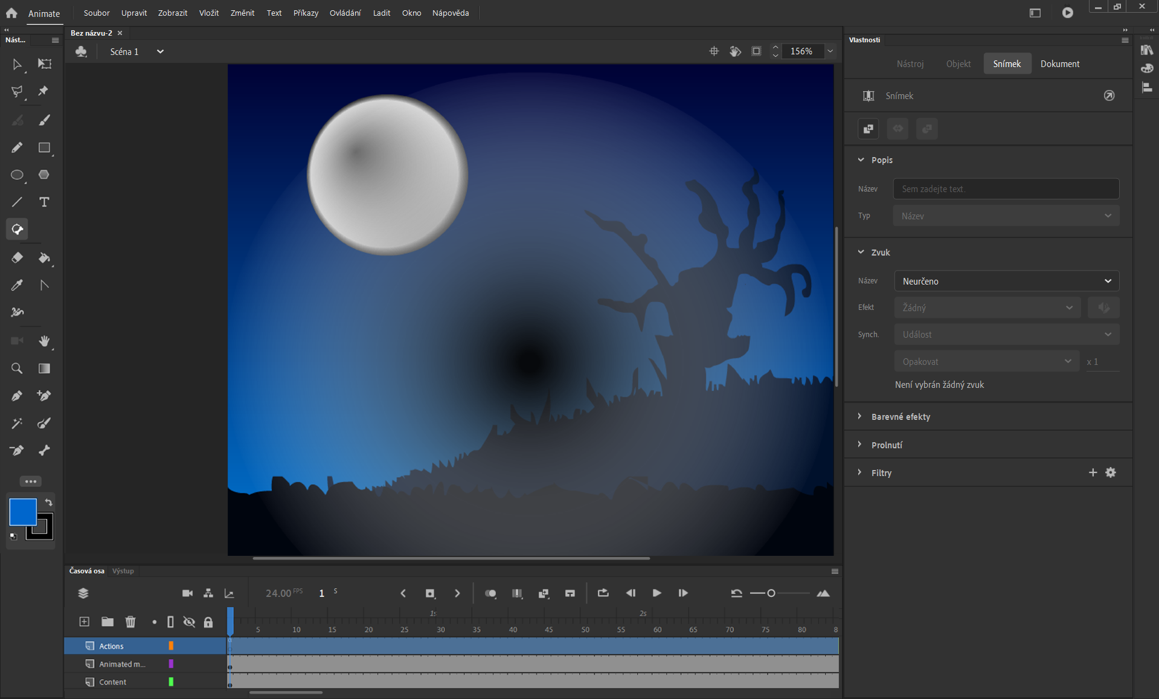Image resolution: width=1159 pixels, height=699 pixels.
Task: Open the Zvuk Název dropdown showing Neurčeno
Action: pos(1006,281)
